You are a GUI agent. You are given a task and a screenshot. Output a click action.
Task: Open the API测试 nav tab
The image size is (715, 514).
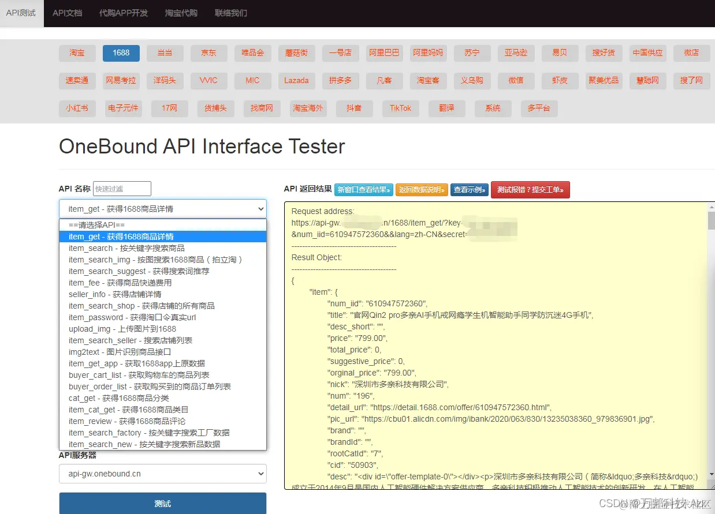click(x=21, y=13)
